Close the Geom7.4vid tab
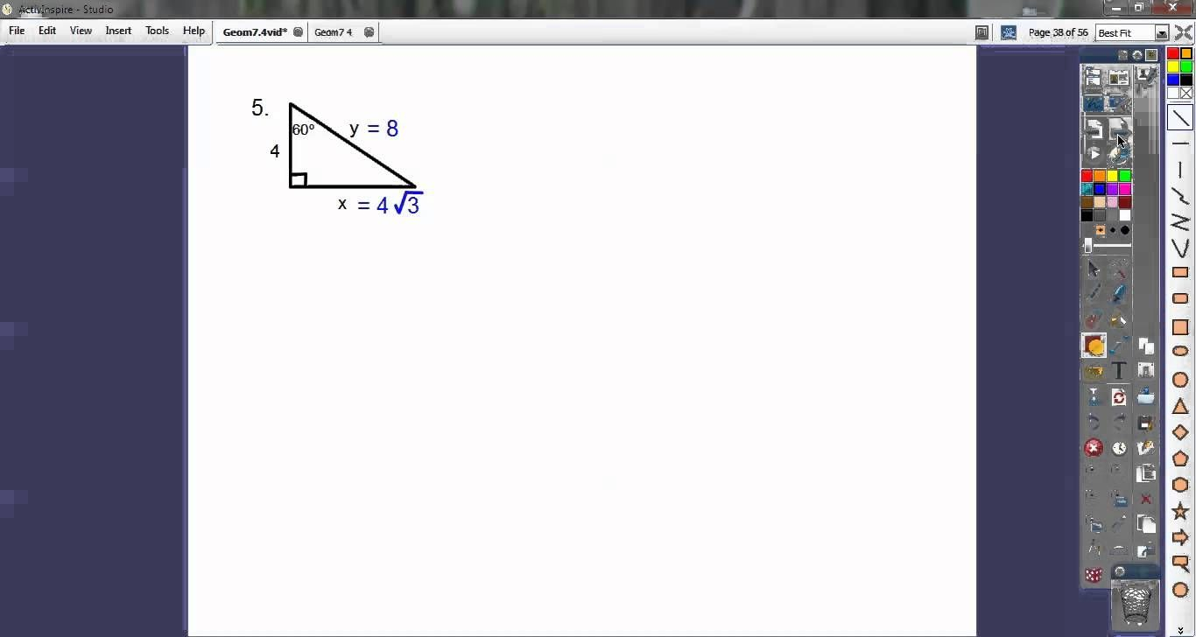This screenshot has width=1196, height=637. point(298,32)
